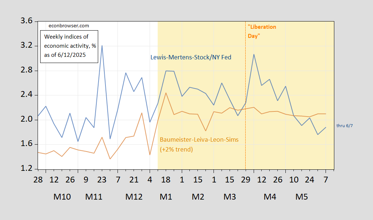The width and height of the screenshot is (373, 220).
Task: Select the Lewis-Mertens-Stock/NY Fed series label
Action: coord(191,57)
